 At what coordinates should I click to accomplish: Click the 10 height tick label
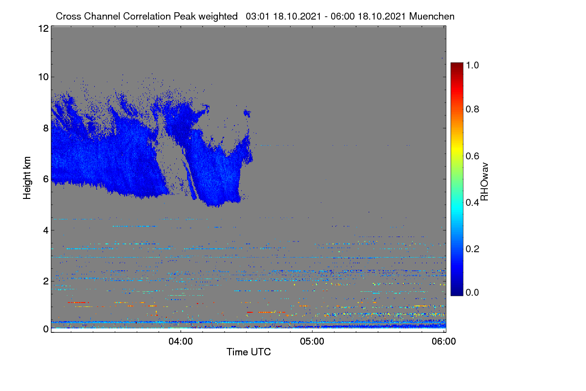coord(43,77)
